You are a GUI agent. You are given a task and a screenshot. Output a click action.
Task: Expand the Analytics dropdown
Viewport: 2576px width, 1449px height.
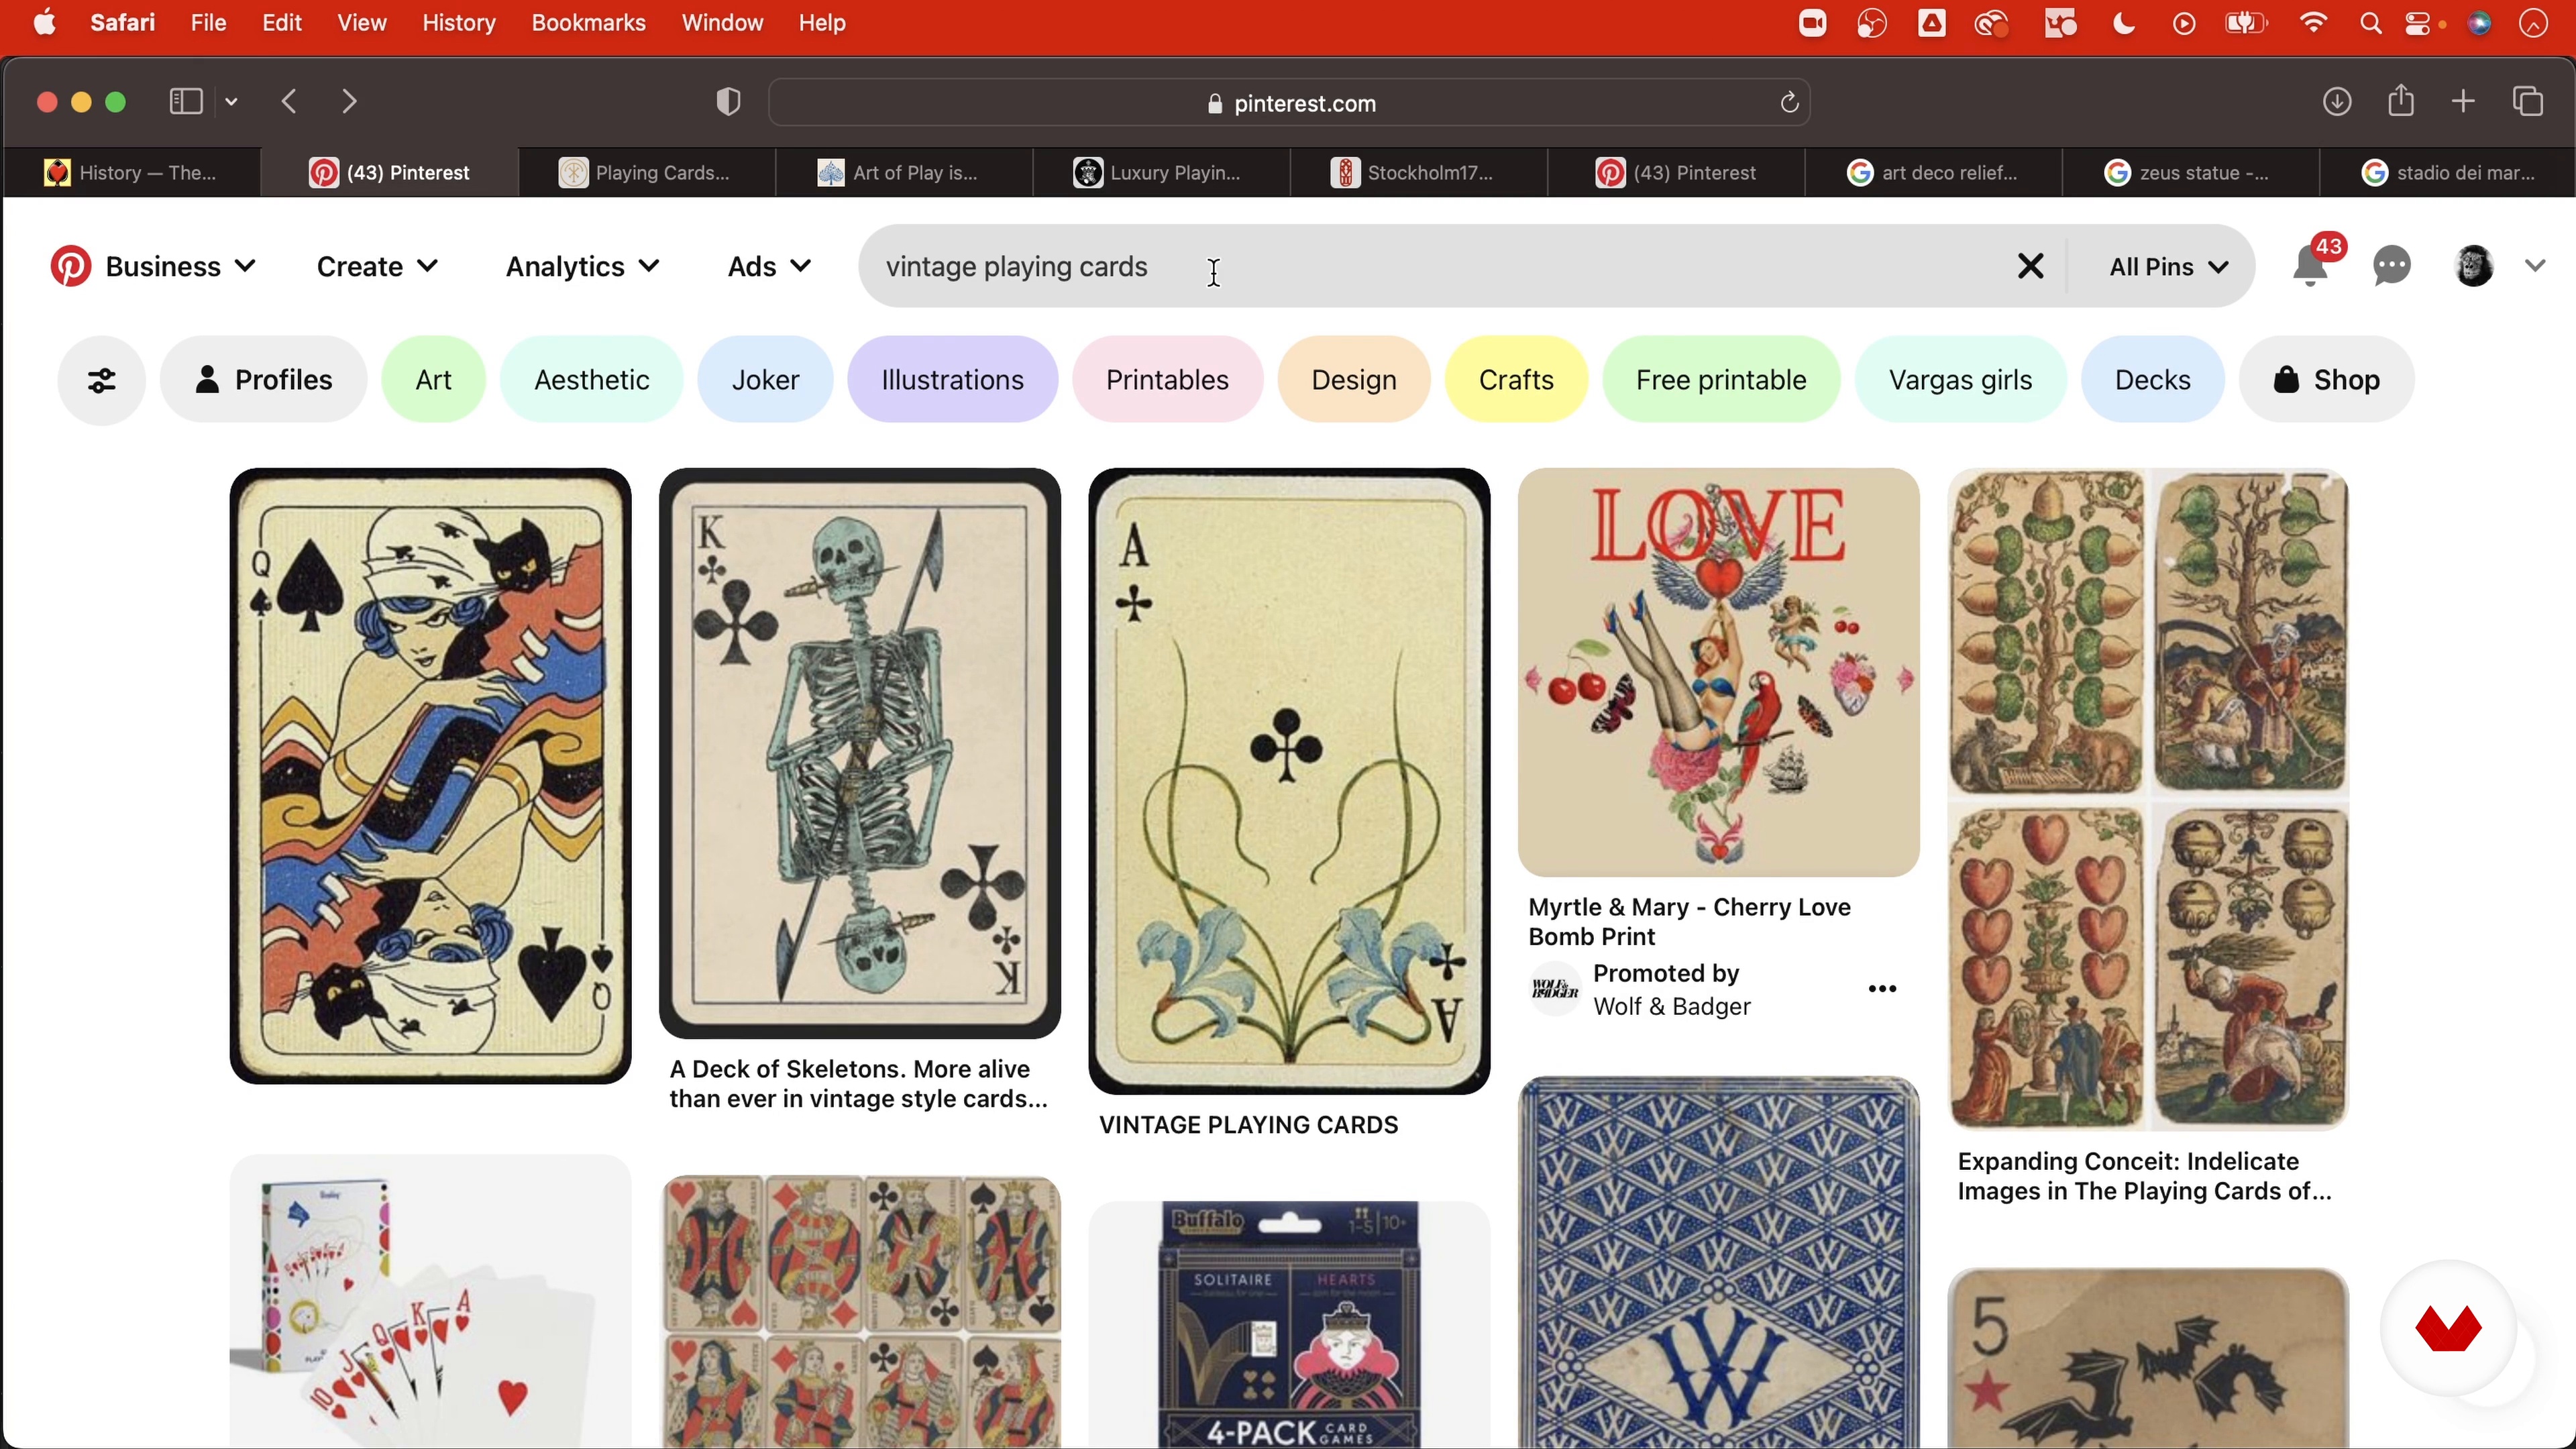click(582, 267)
